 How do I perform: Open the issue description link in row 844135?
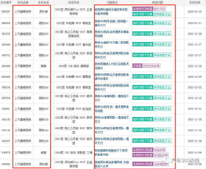tap(112, 130)
